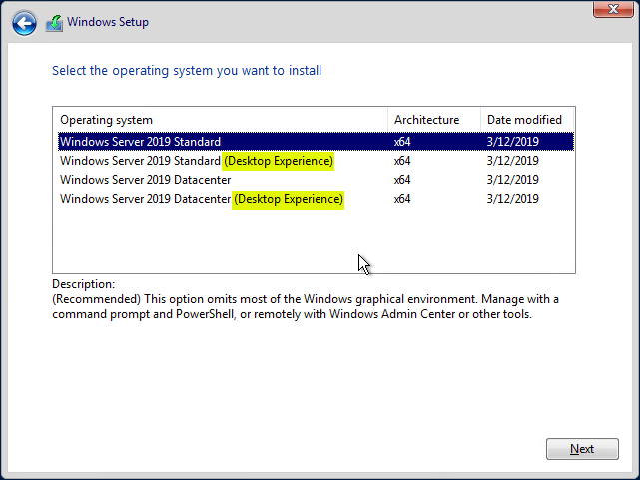This screenshot has height=480, width=640.
Task: Click the 'Select the operating system' heading
Action: point(187,71)
